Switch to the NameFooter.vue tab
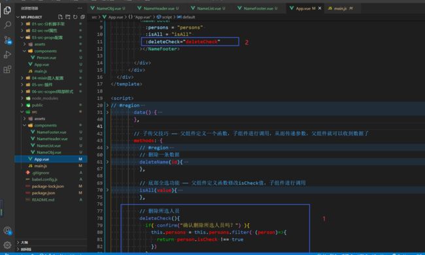Screen dimensions: 425x255 click(x=258, y=8)
